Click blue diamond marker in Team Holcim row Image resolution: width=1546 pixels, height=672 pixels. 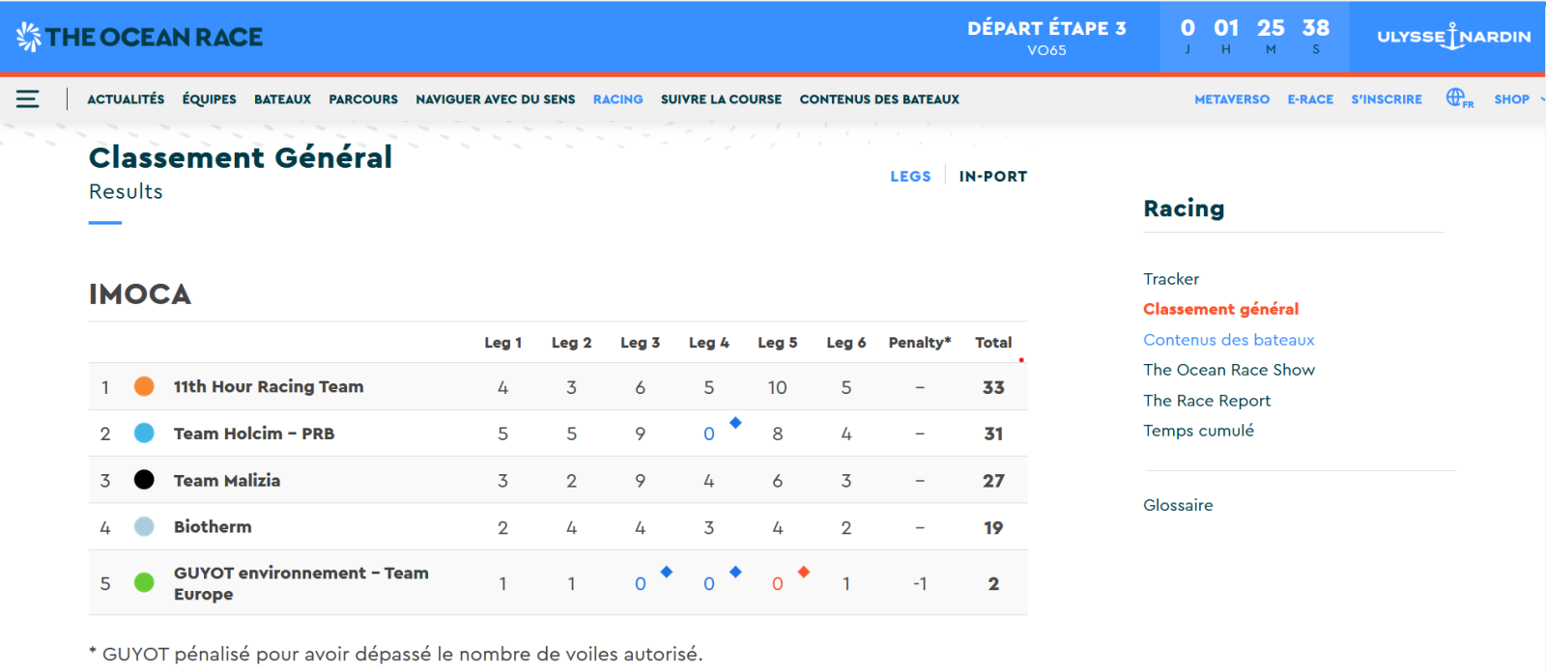coord(735,423)
